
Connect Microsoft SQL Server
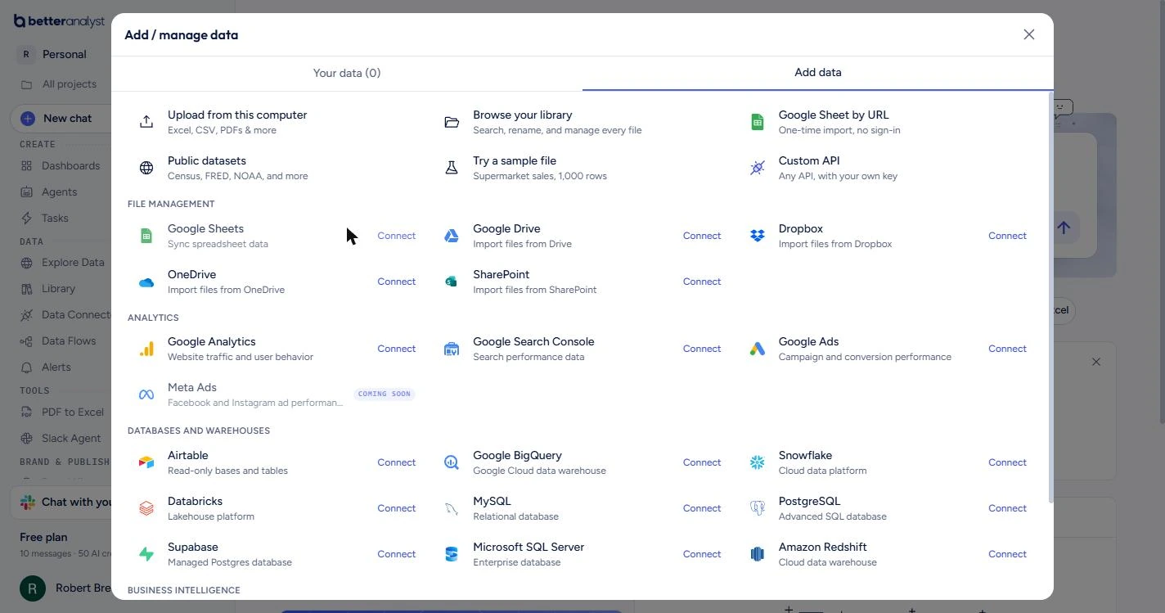click(x=702, y=554)
